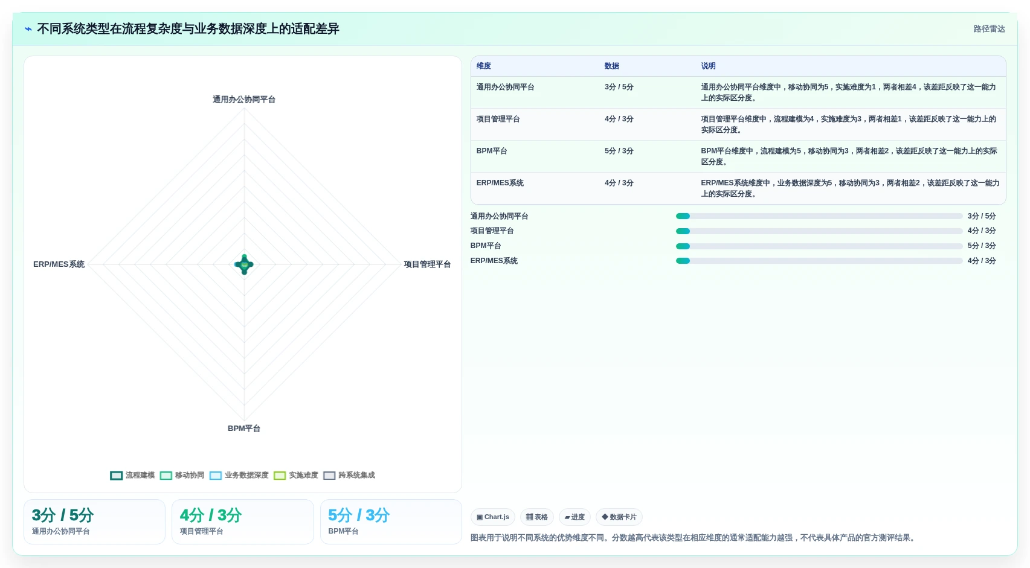Click the footnote text starting 图表用于说明
Screen dimensions: 1030x568
pyautogui.click(x=694, y=538)
